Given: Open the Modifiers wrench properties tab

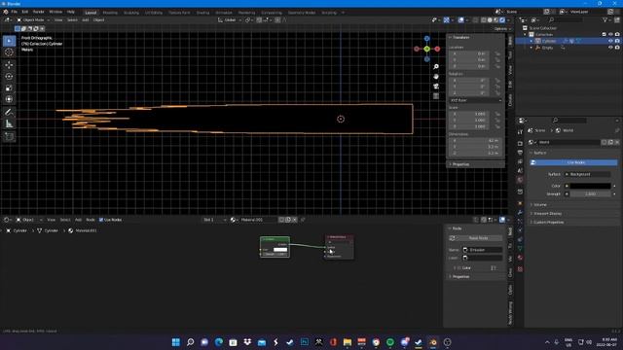Looking at the screenshot, I should (520, 213).
